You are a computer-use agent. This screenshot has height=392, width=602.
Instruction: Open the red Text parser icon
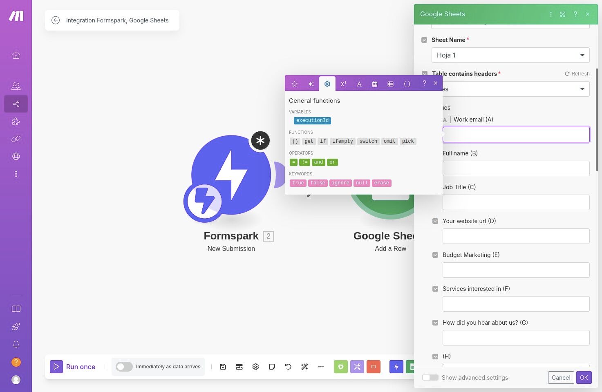click(x=374, y=367)
